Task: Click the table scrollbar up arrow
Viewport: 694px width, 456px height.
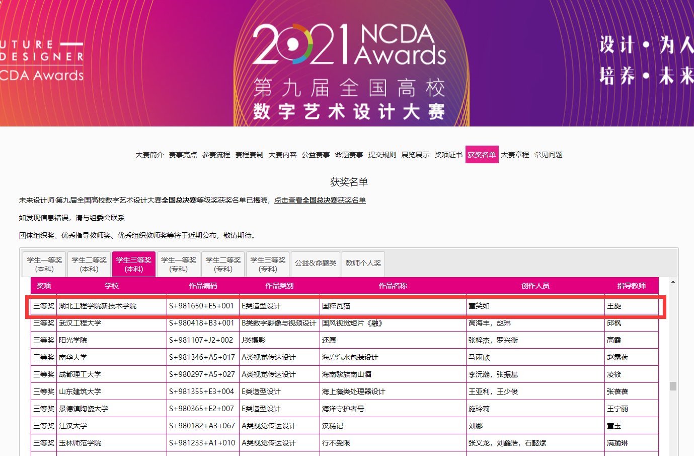Action: tap(673, 282)
